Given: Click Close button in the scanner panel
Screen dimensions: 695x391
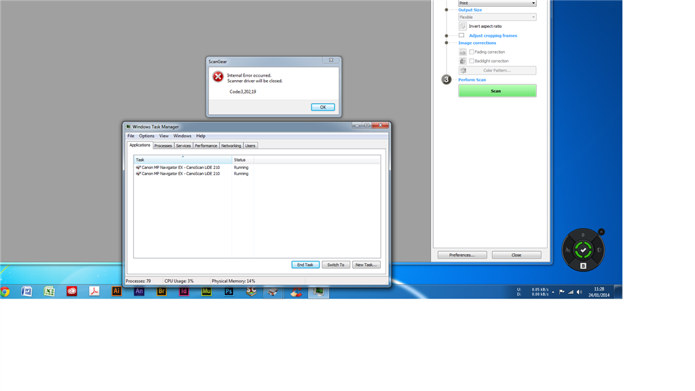Looking at the screenshot, I should (516, 255).
